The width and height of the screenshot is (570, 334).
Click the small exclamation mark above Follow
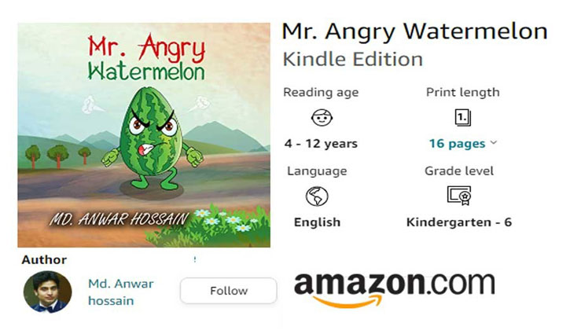point(195,259)
